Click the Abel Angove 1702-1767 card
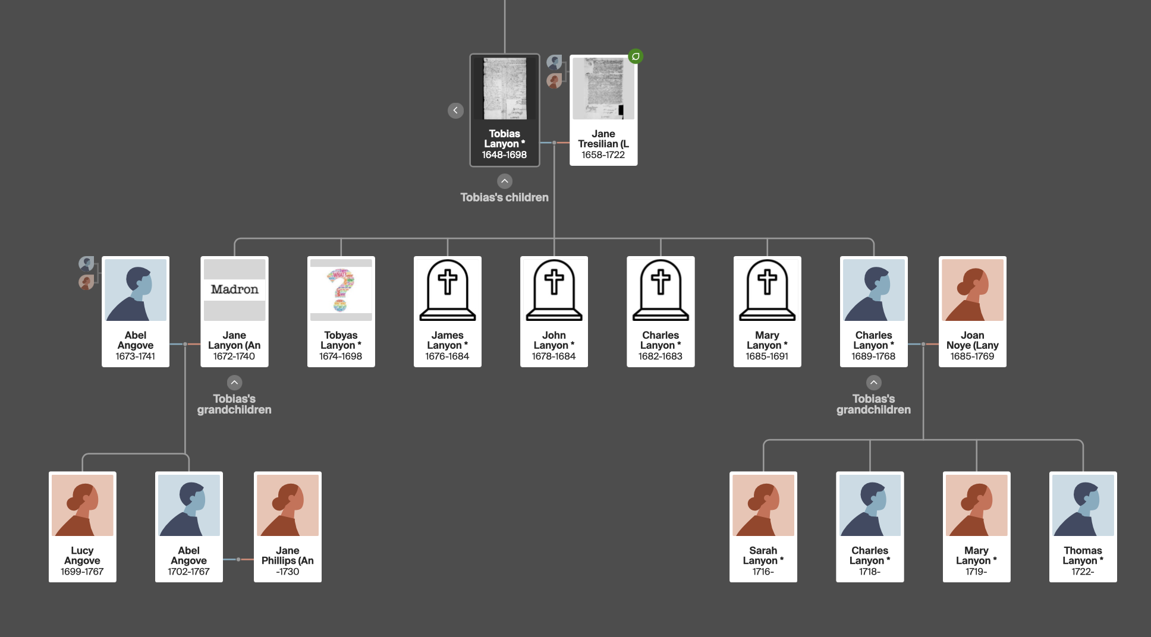Viewport: 1151px width, 637px height. point(188,526)
